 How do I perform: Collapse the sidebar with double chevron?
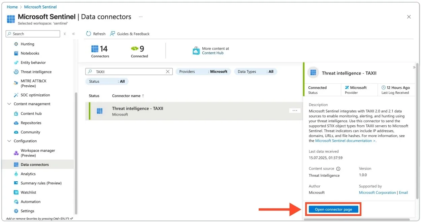click(73, 34)
